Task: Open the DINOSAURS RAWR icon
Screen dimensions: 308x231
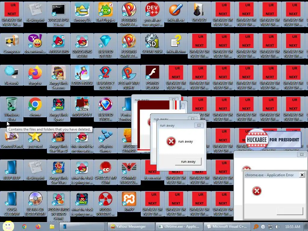Action: (82, 46)
